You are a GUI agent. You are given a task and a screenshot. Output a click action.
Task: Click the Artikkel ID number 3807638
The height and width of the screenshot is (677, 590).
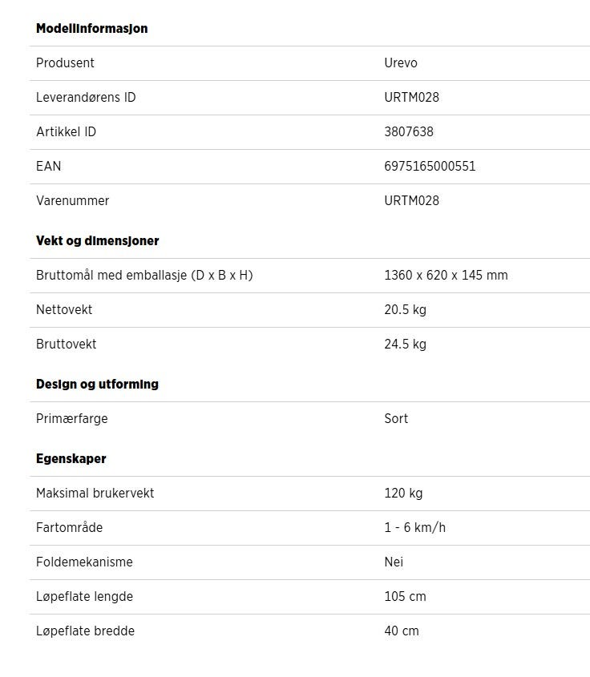tap(409, 131)
